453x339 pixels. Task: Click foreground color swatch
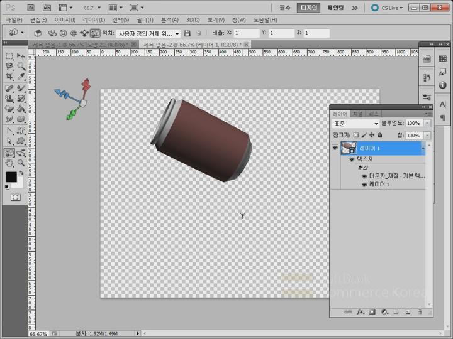[x=11, y=177]
